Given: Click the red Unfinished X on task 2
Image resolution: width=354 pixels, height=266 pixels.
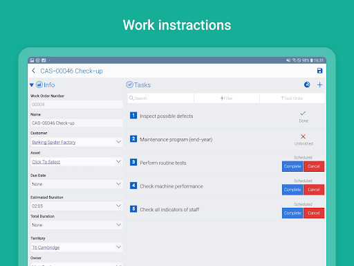Looking at the screenshot, I should (x=303, y=136).
